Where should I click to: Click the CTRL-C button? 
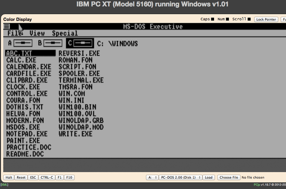(47, 177)
